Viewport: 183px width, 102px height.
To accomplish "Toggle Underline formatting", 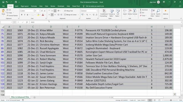I will (27, 15).
